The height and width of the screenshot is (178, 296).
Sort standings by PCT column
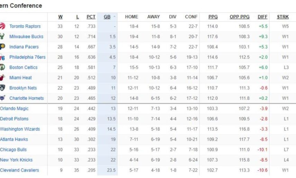pyautogui.click(x=91, y=17)
